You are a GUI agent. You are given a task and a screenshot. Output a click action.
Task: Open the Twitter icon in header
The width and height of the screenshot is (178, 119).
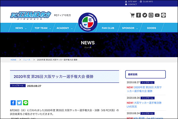[x=145, y=15]
